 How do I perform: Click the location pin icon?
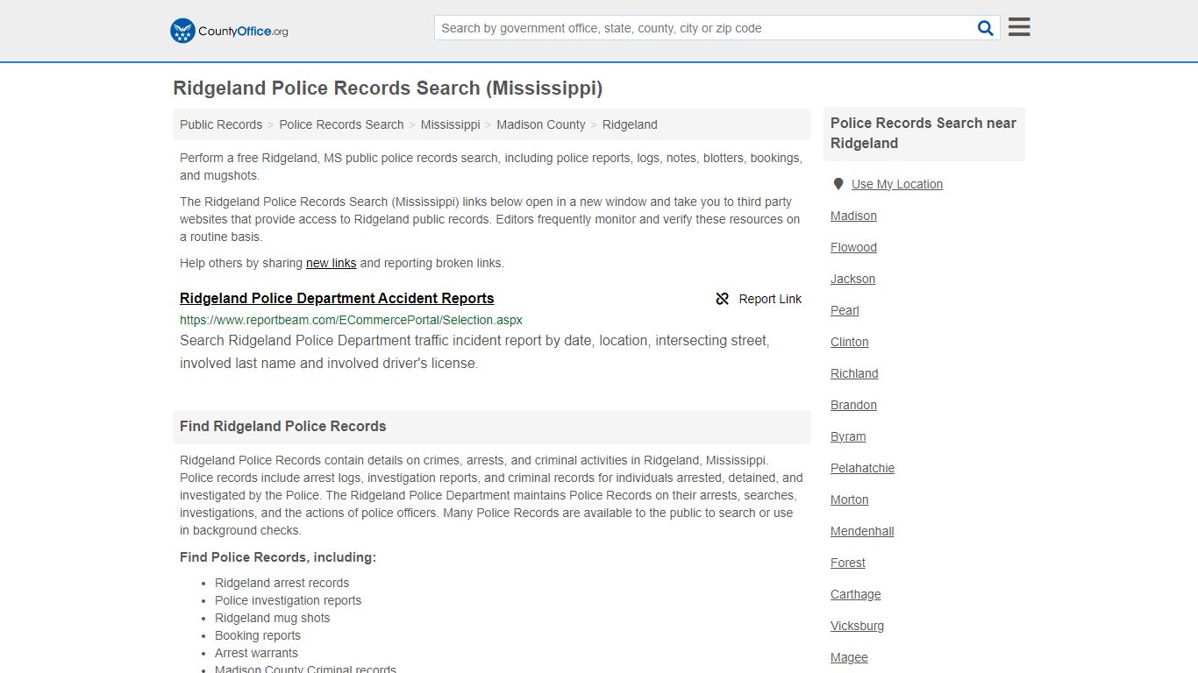tap(838, 184)
